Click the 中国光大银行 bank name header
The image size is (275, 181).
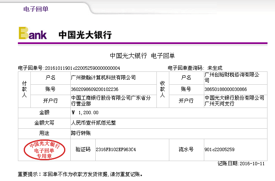85,35
